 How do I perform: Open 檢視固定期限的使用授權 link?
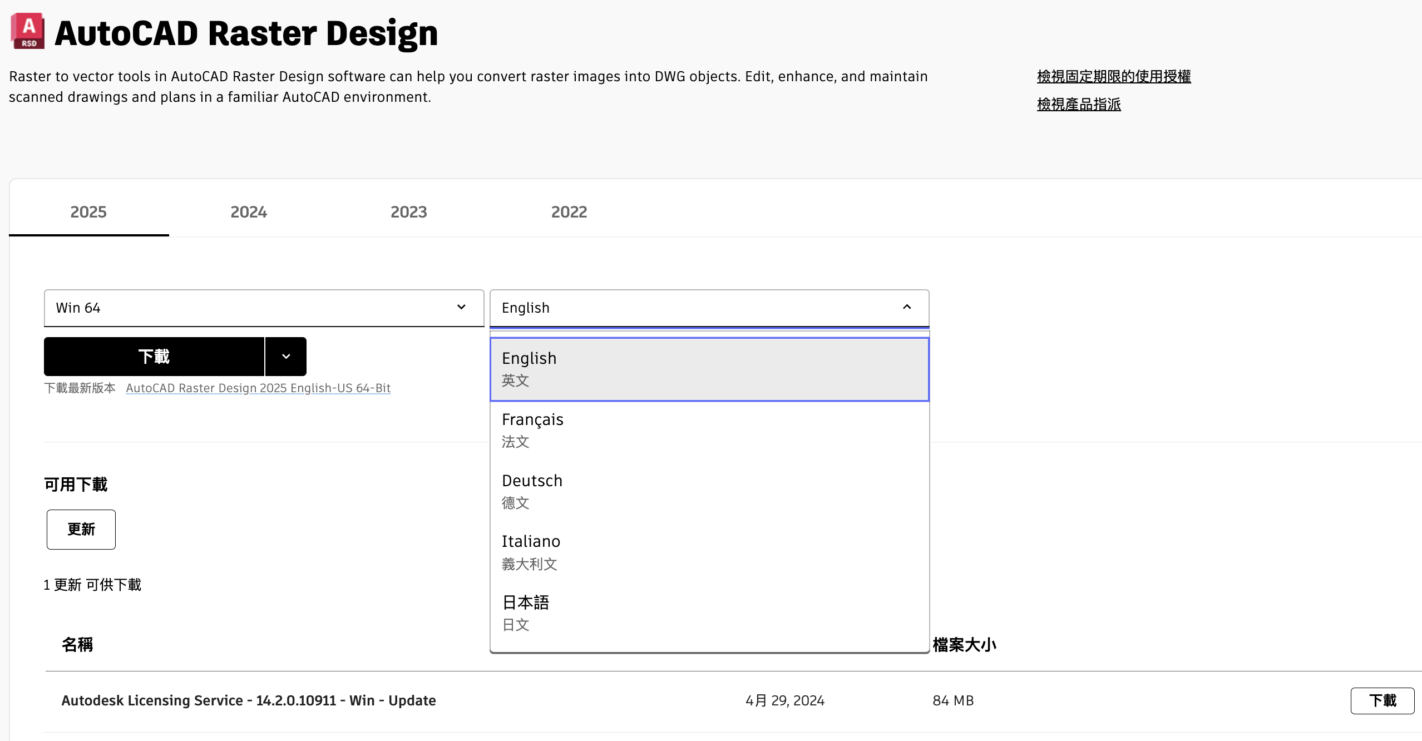point(1113,76)
